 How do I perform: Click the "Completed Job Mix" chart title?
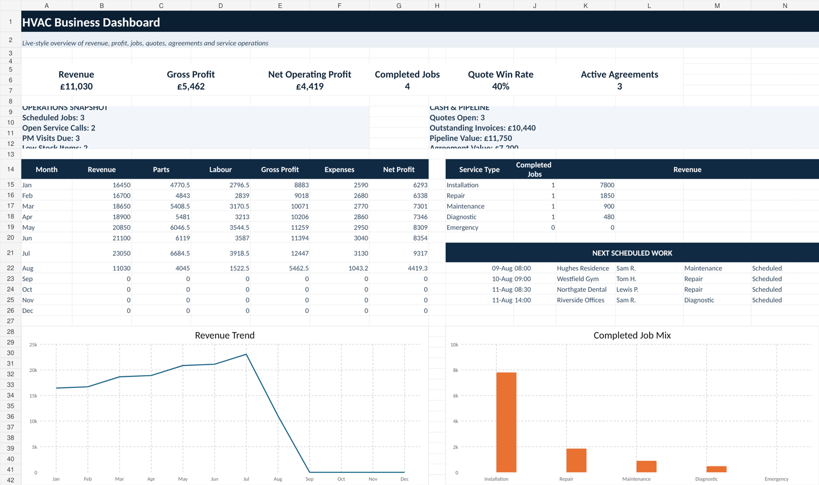(x=632, y=335)
